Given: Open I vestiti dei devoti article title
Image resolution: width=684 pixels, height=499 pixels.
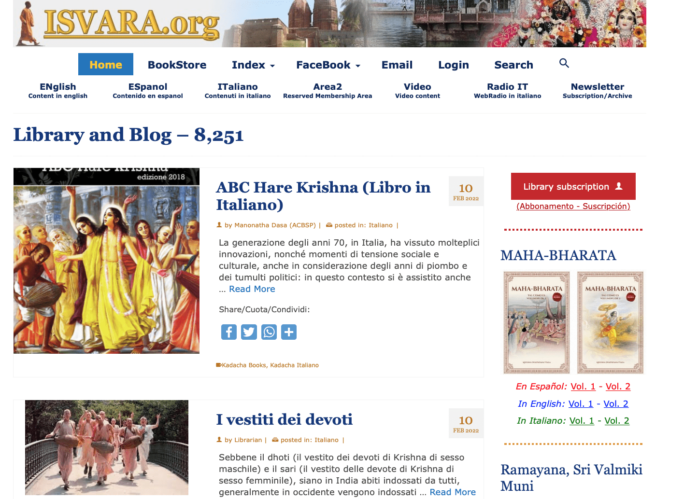Looking at the screenshot, I should [284, 419].
